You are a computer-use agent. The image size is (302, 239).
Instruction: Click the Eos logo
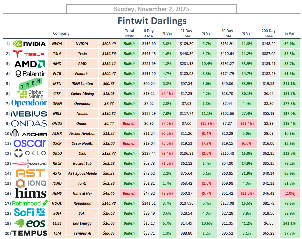[30, 223]
